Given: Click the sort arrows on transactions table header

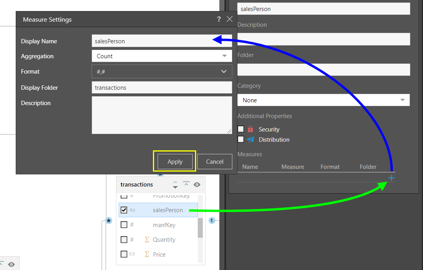Looking at the screenshot, I should pyautogui.click(x=175, y=185).
